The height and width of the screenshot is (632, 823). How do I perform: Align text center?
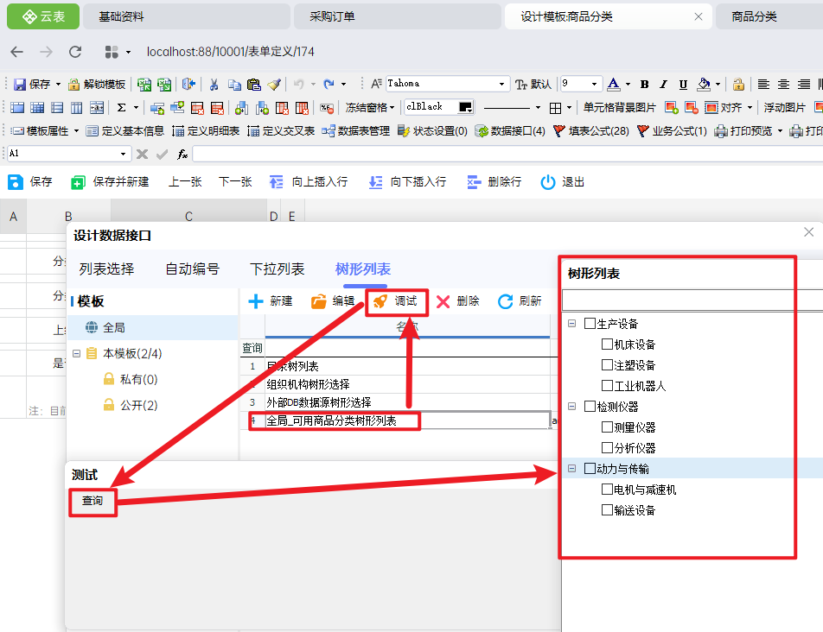pos(783,84)
